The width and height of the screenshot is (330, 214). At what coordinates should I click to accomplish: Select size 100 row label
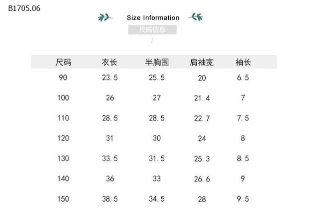(63, 98)
